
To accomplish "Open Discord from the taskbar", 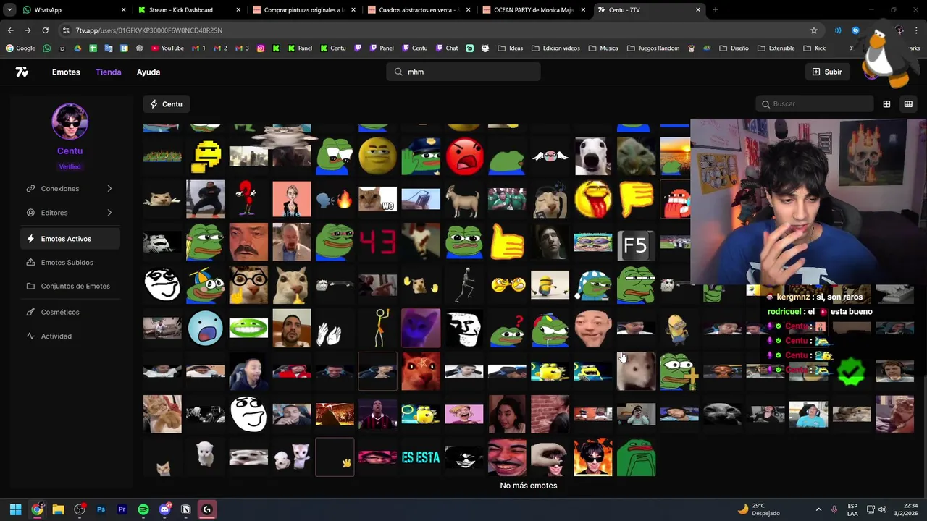I will coord(164,509).
